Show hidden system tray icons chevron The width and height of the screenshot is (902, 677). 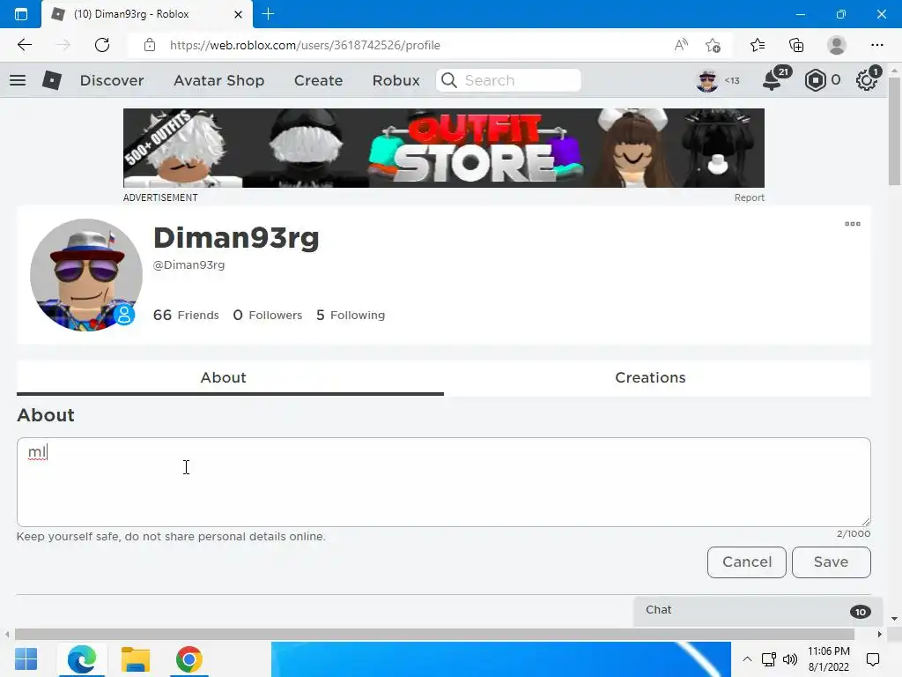pos(747,659)
